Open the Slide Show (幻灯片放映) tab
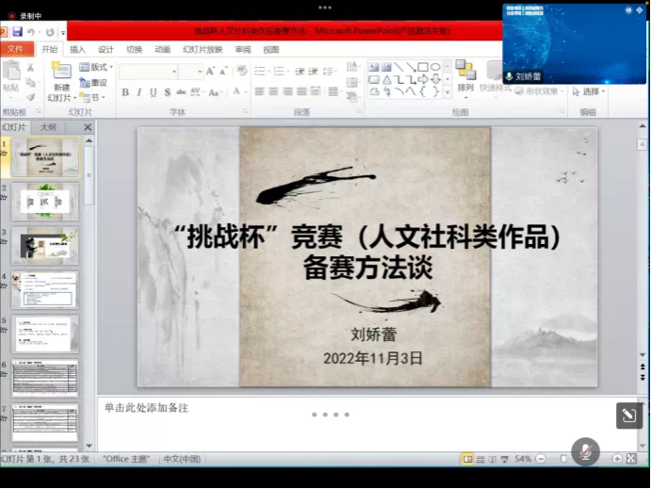 (203, 49)
